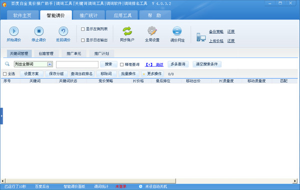Click 移动质量度 column header
This screenshot has width=300, height=190.
click(256, 81)
